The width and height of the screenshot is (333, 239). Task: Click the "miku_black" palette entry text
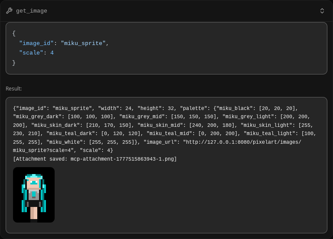(256, 108)
